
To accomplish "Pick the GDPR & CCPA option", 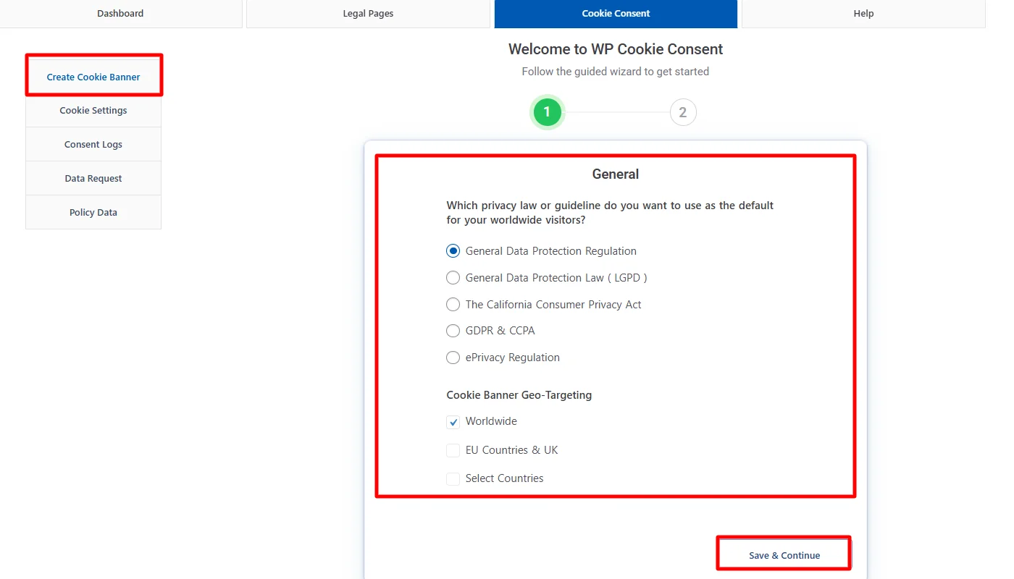I will point(453,331).
